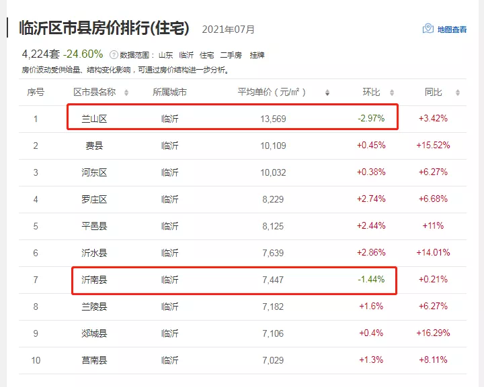Click the 序号 column header

(x=36, y=92)
